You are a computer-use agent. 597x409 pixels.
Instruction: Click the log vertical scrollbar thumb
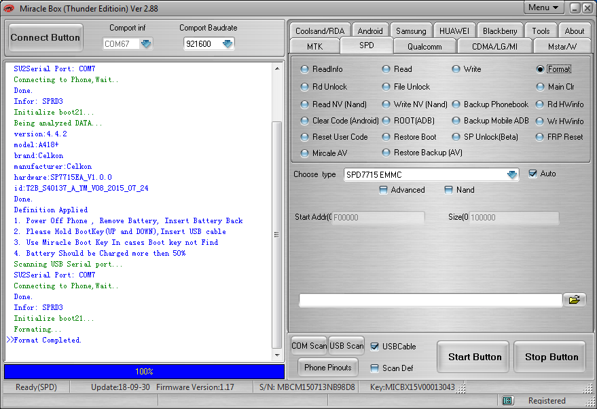click(277, 235)
